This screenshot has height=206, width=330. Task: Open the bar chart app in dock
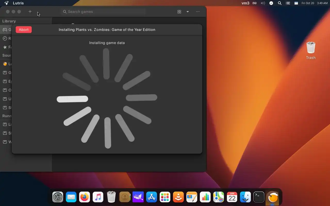(x=205, y=198)
